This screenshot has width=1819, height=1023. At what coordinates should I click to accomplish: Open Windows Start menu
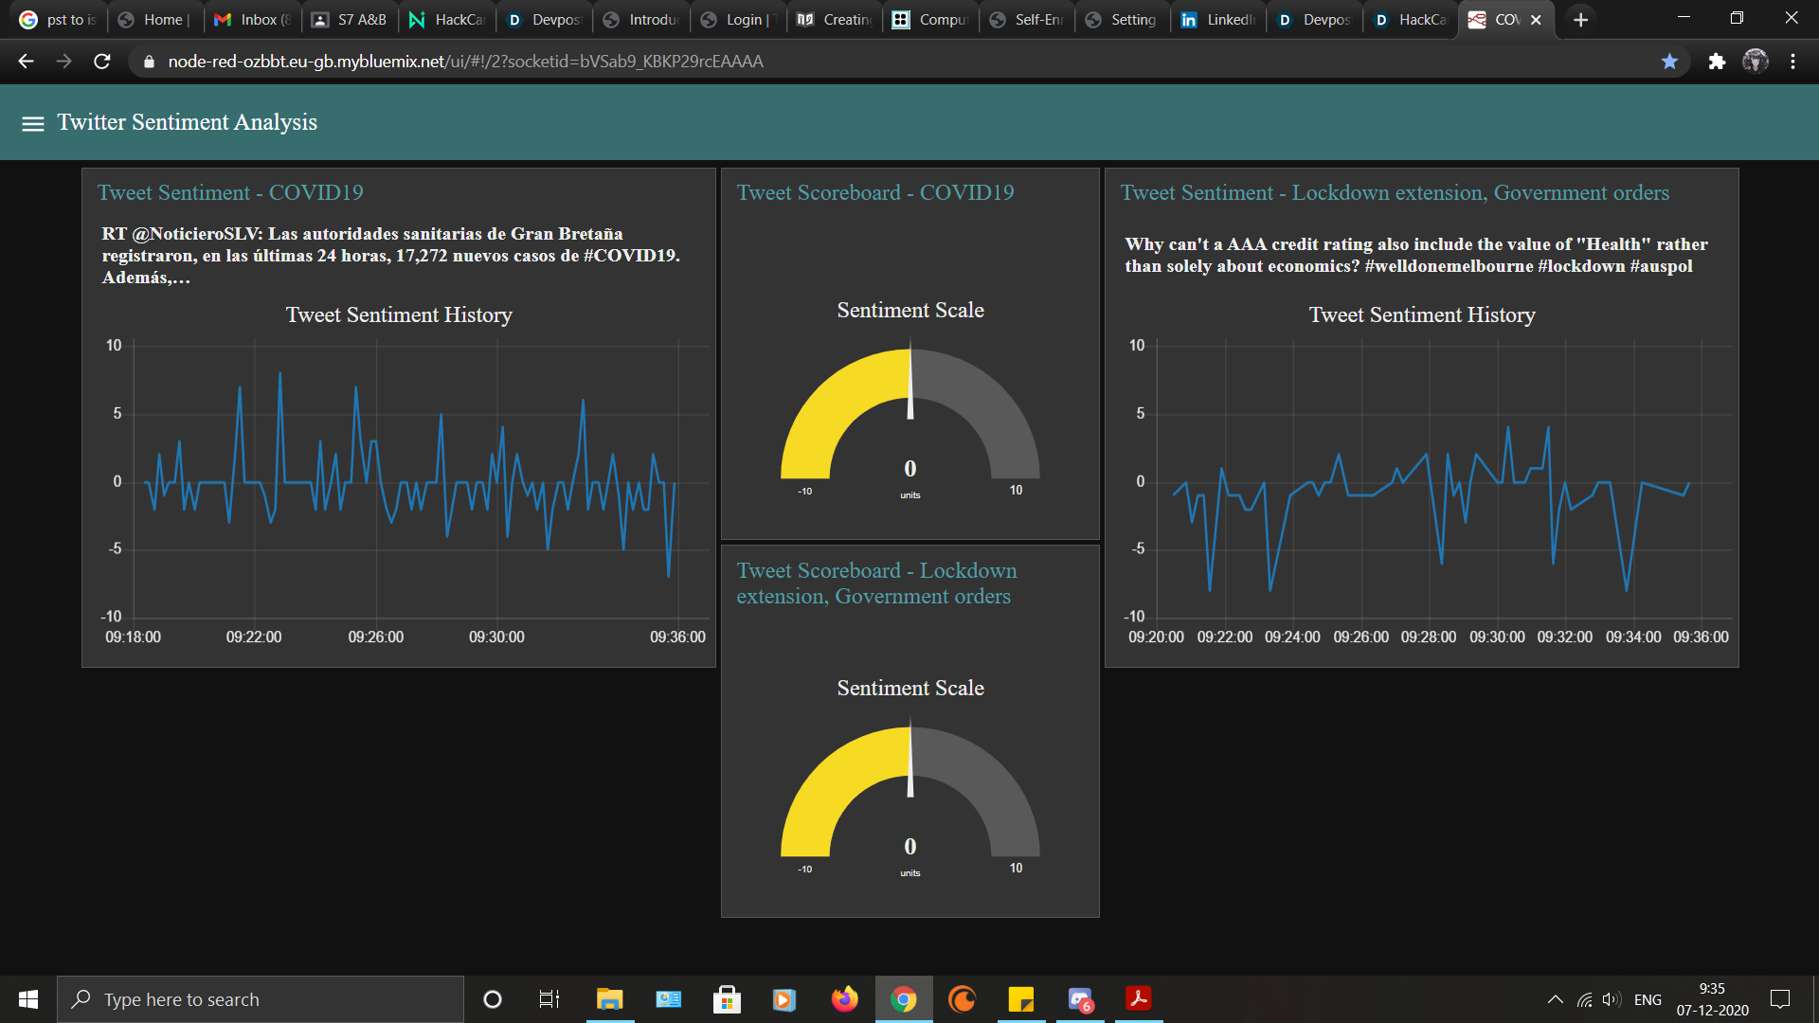[x=28, y=999]
